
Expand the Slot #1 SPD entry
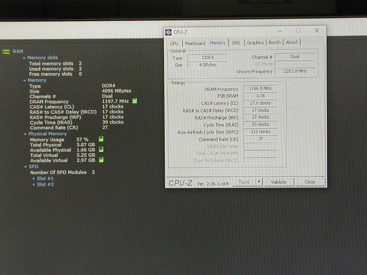34,179
